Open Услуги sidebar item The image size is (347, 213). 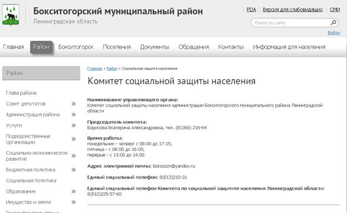[x=14, y=125]
